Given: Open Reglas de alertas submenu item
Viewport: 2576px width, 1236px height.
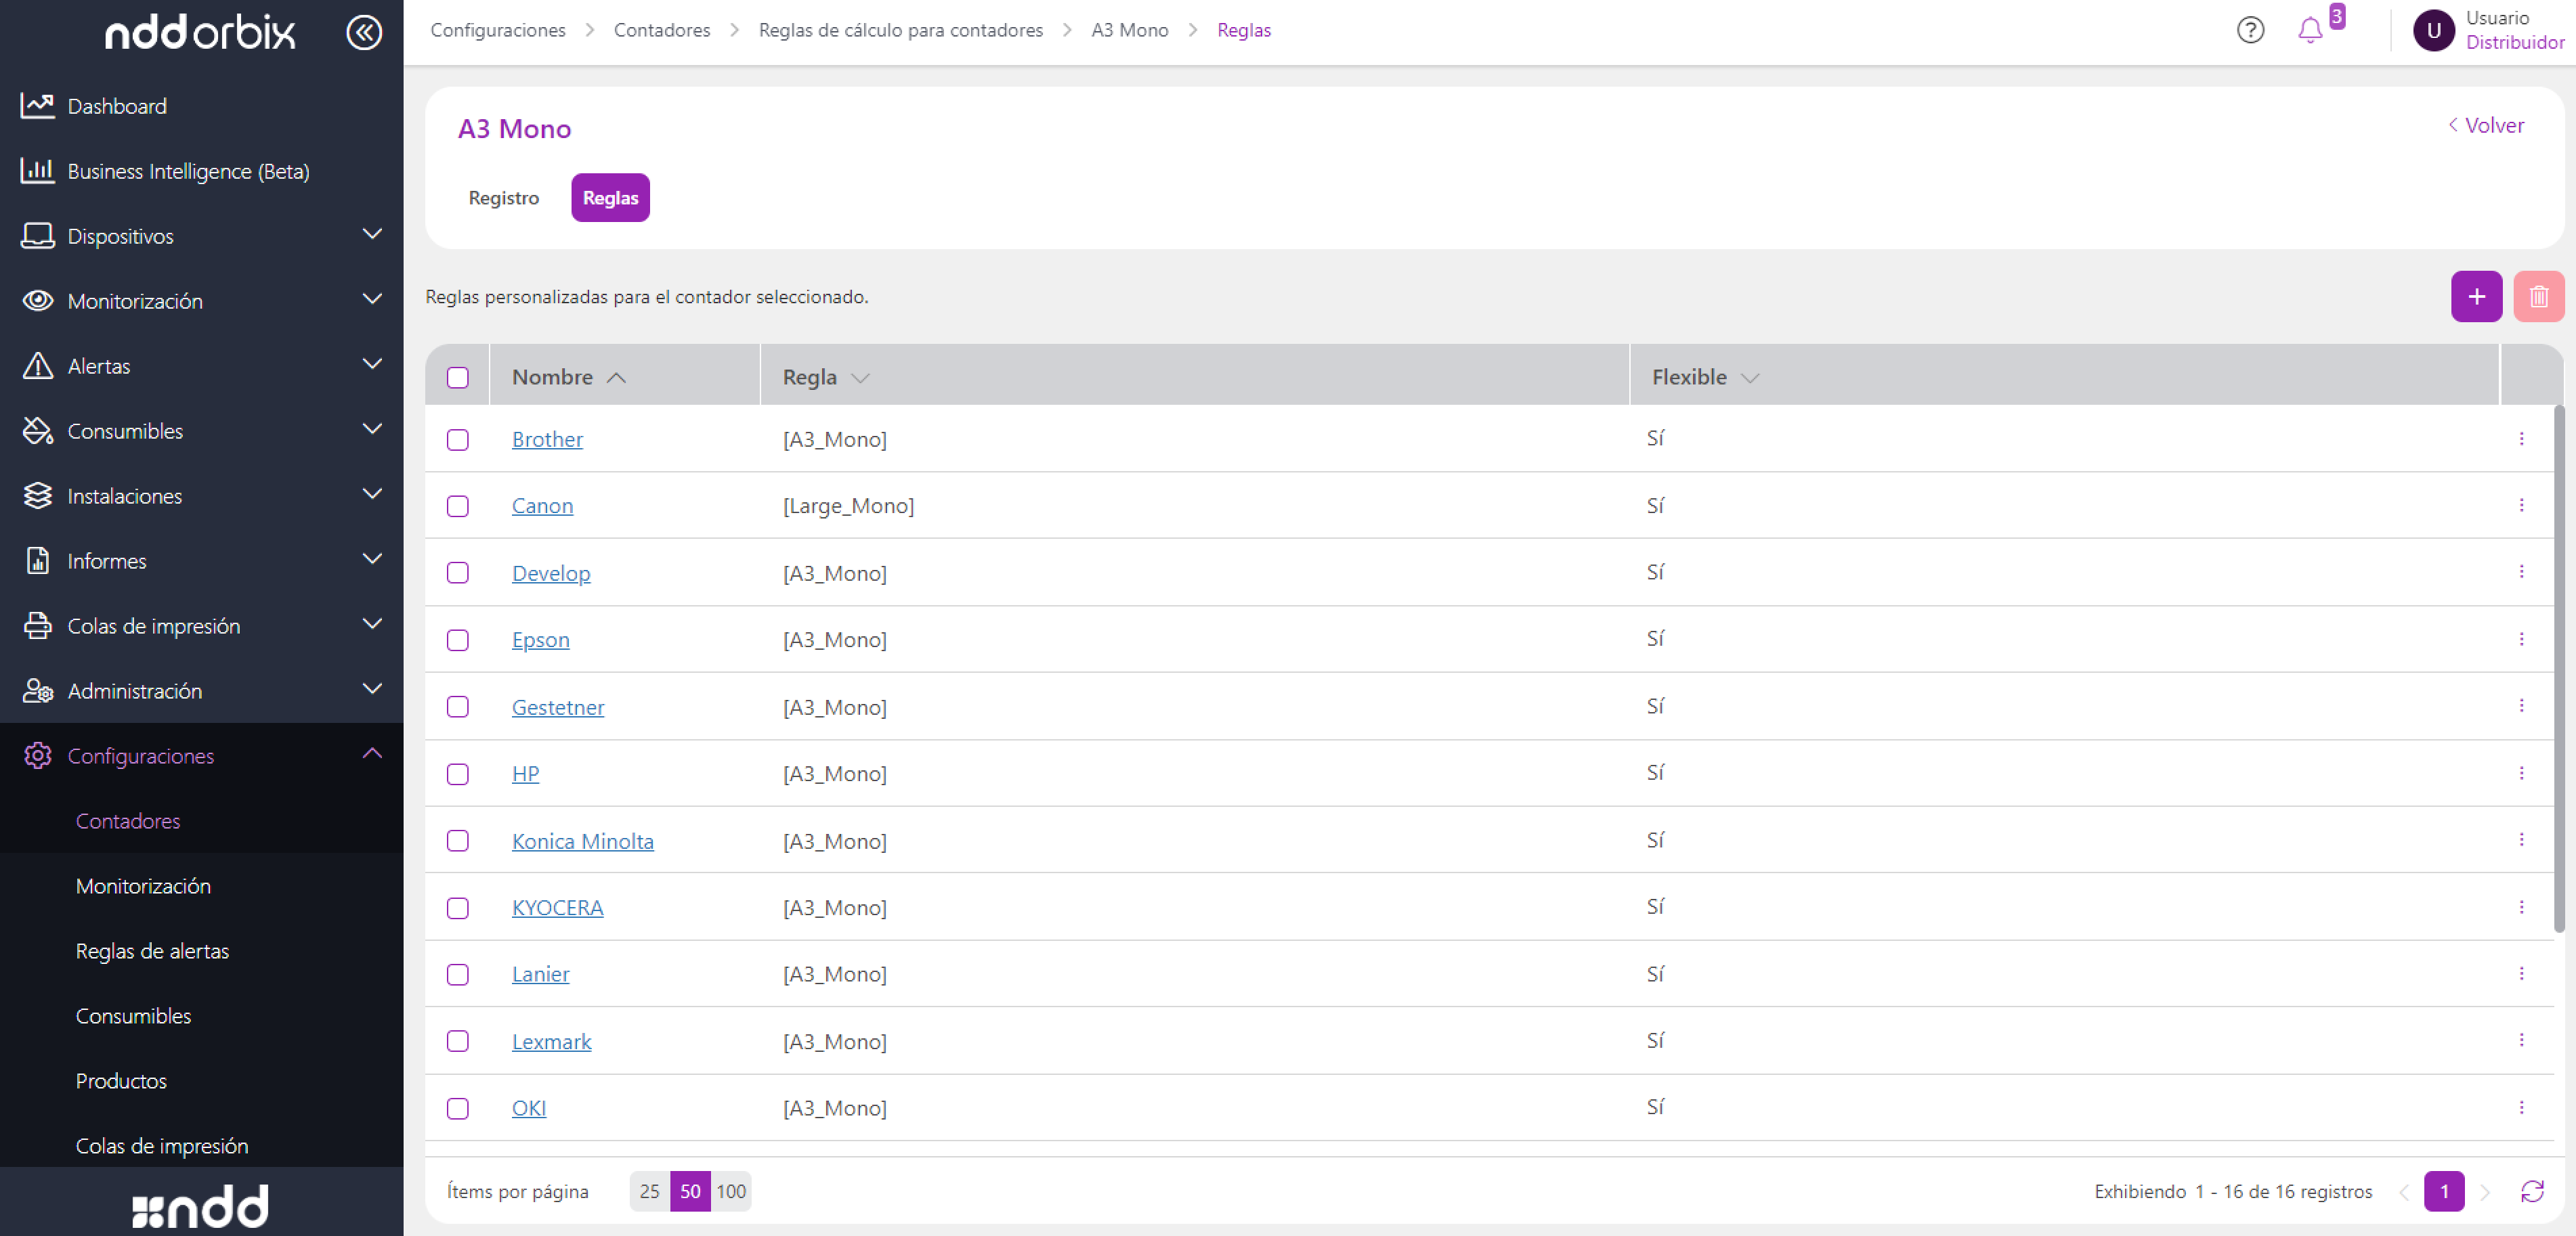Looking at the screenshot, I should tap(152, 950).
